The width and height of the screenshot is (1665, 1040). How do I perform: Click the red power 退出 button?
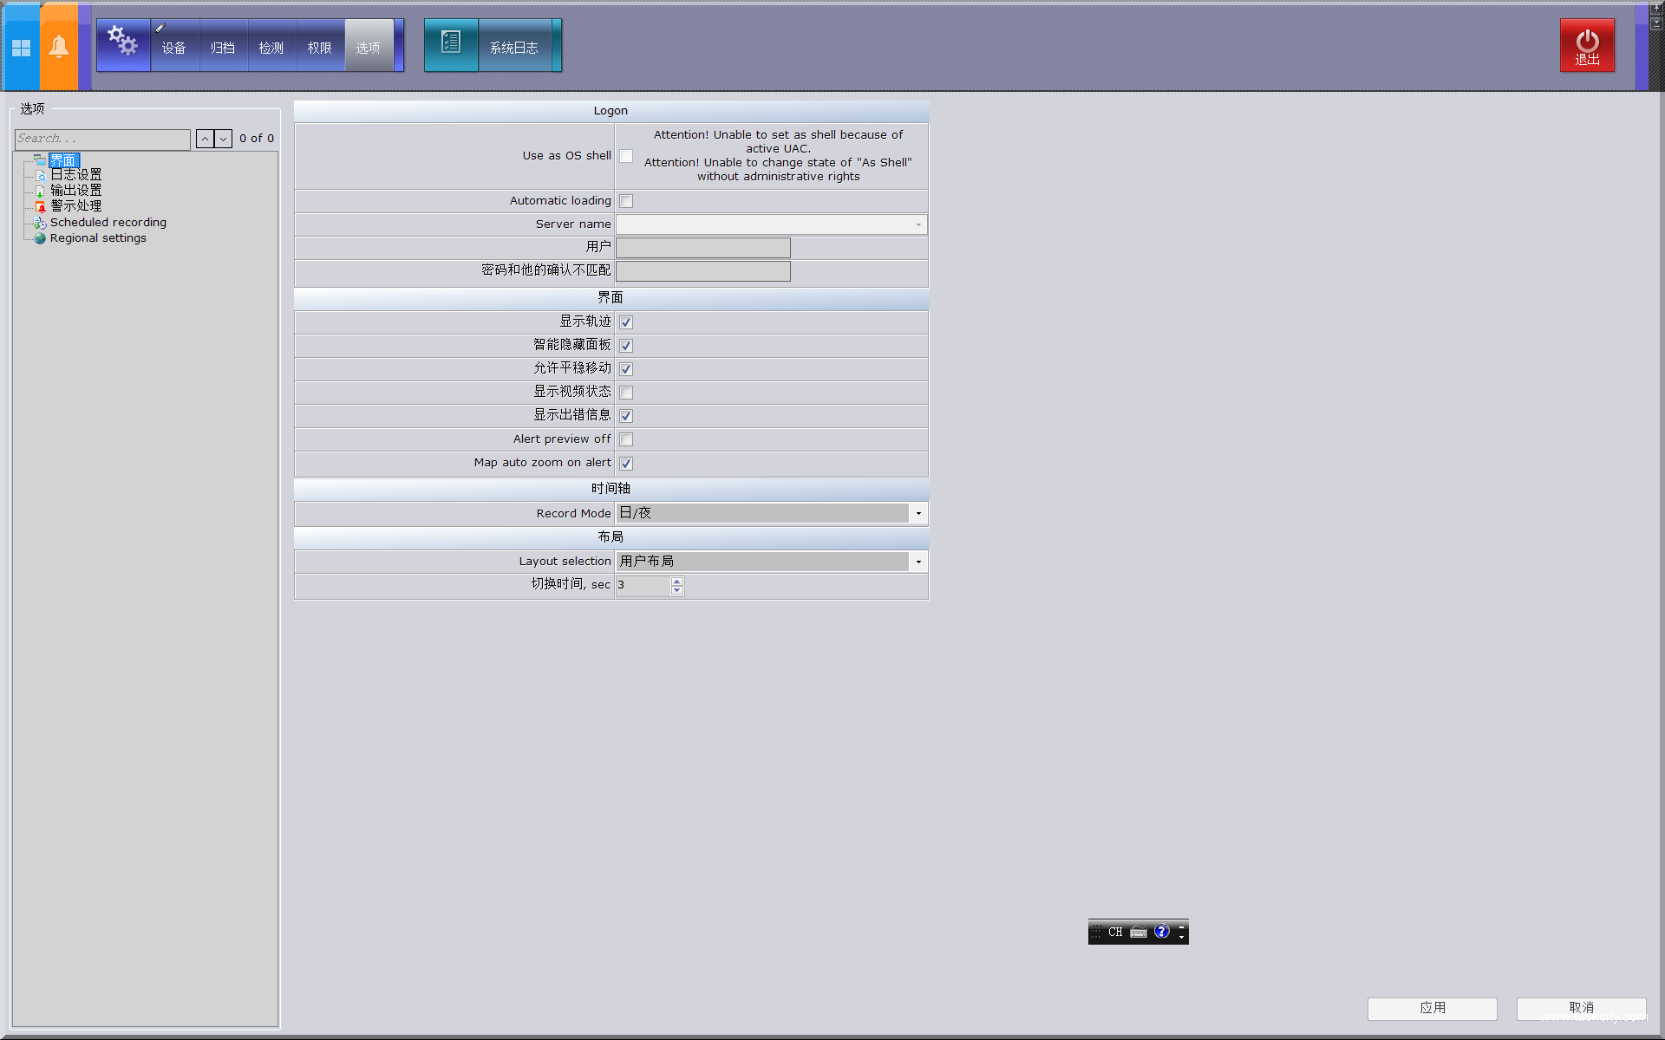click(1587, 45)
